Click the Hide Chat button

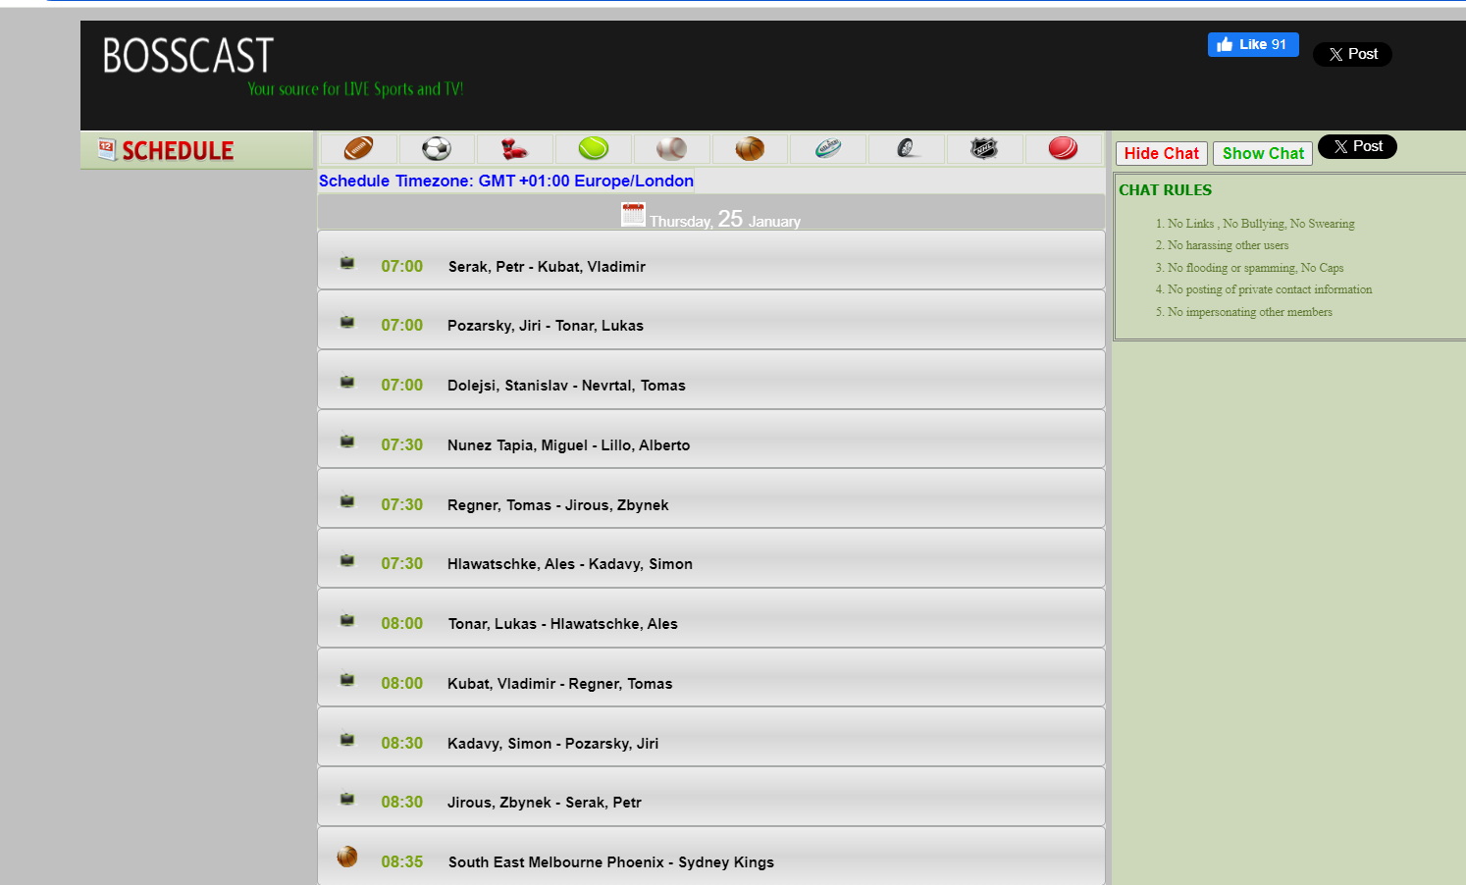coord(1161,153)
